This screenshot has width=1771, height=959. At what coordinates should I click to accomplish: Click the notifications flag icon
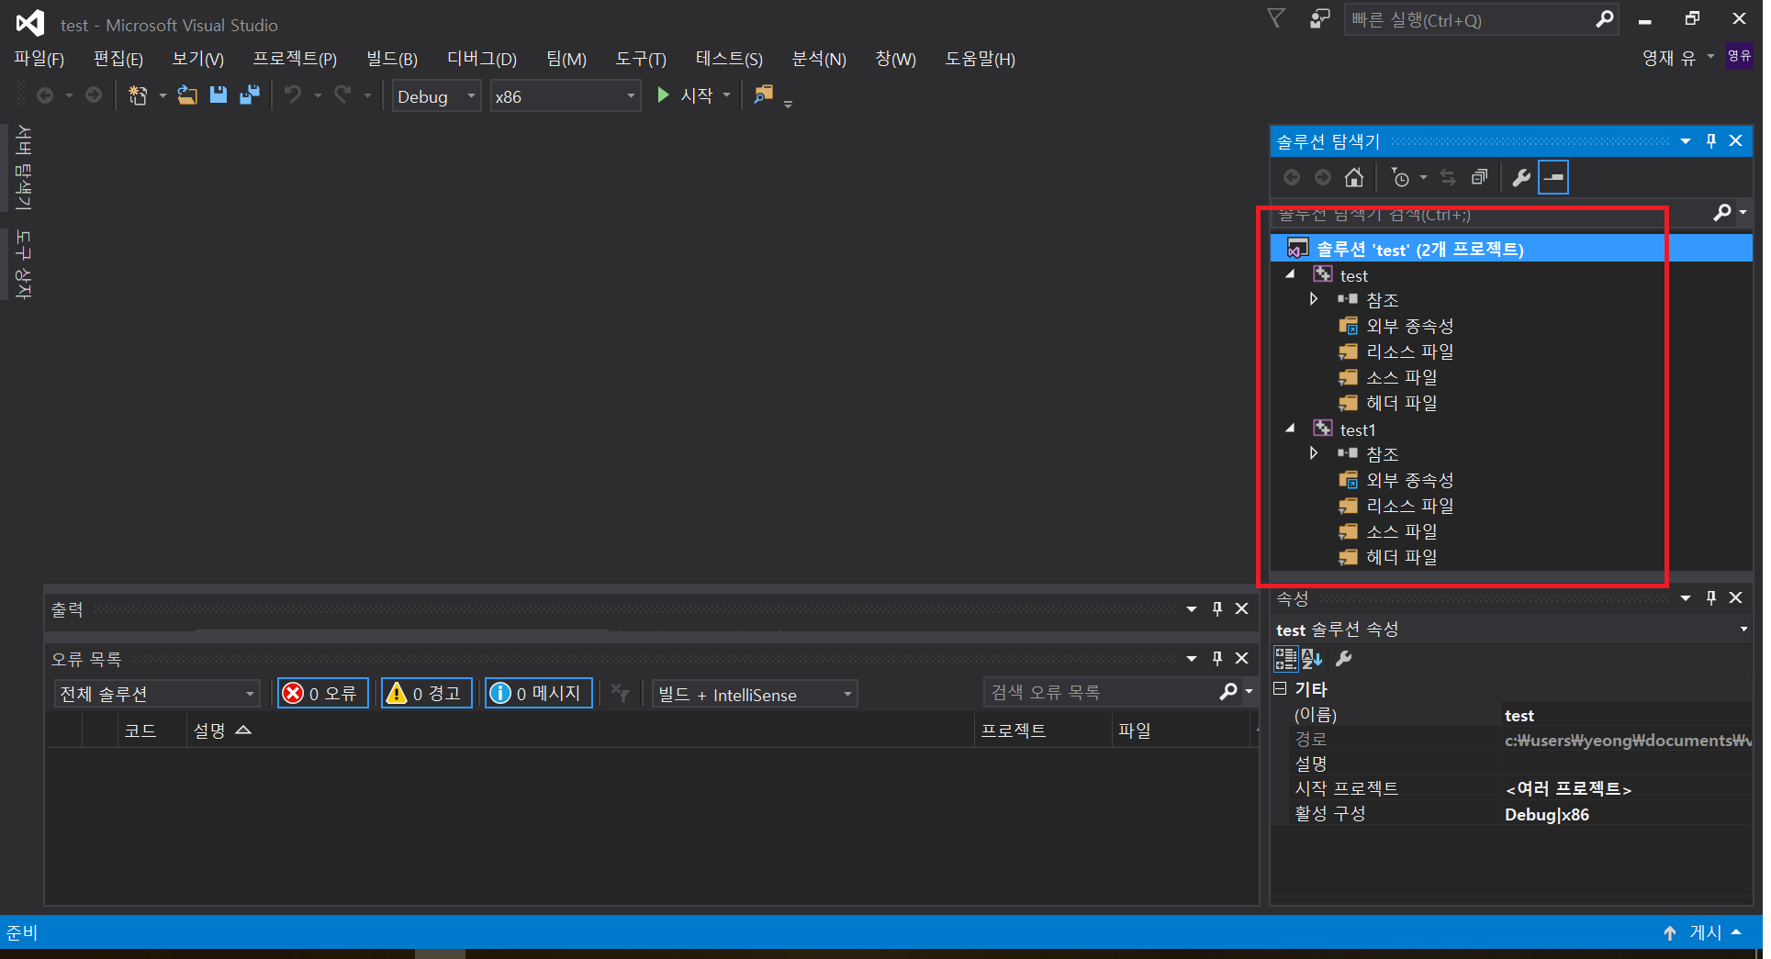pos(1276,19)
